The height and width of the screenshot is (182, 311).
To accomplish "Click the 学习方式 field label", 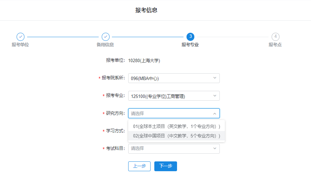I will pyautogui.click(x=115, y=131).
